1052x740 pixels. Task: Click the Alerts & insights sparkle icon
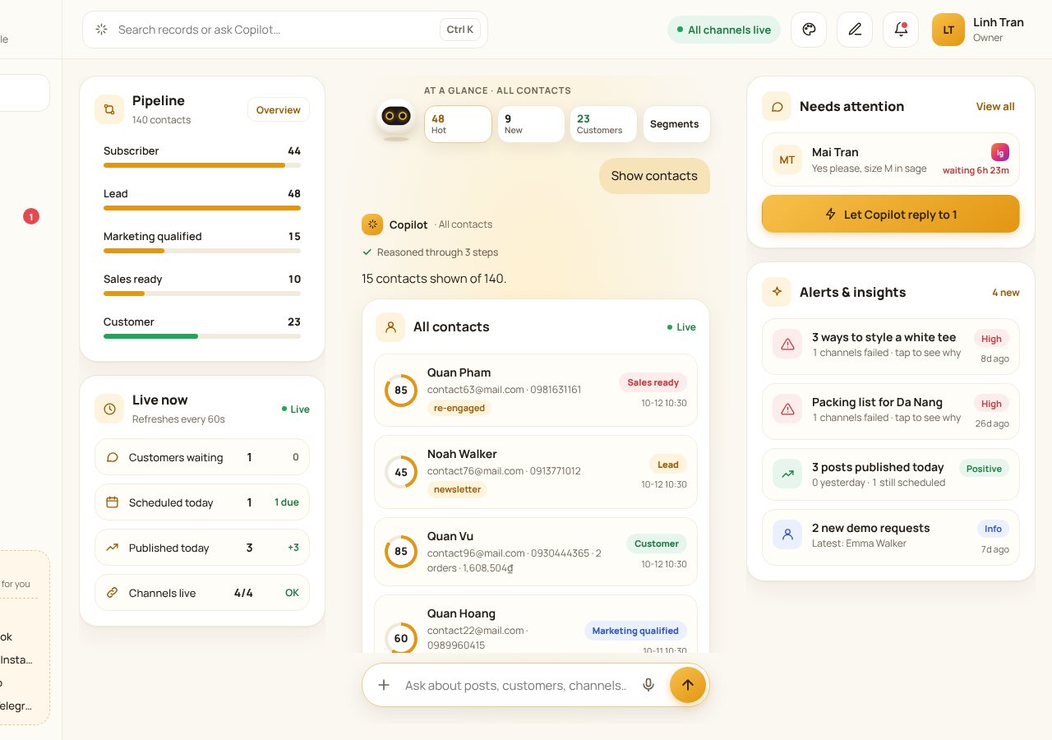(x=777, y=292)
